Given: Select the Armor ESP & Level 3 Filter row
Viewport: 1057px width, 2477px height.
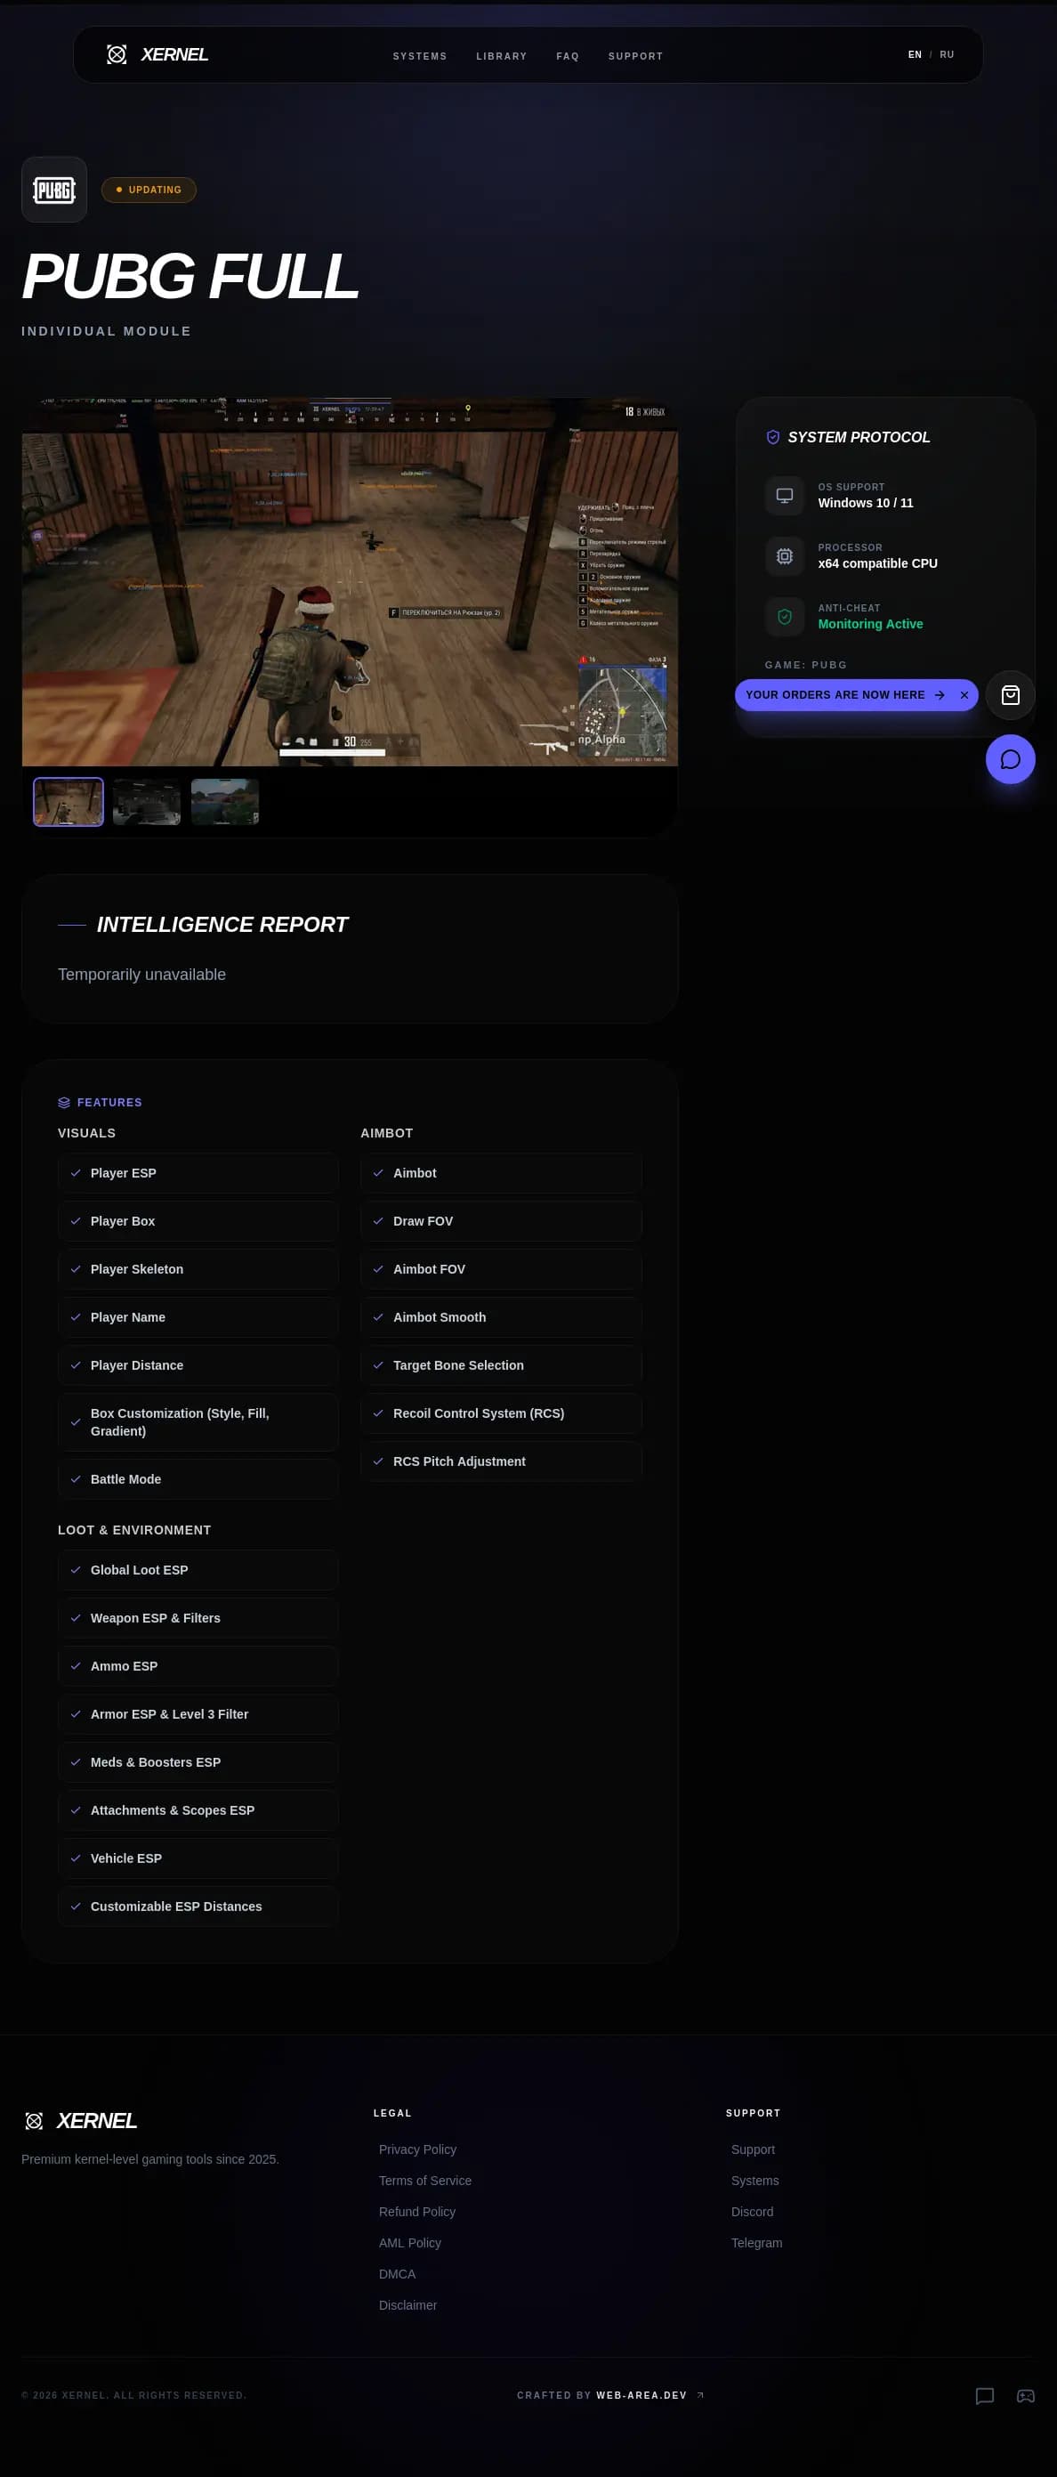Looking at the screenshot, I should [198, 1714].
